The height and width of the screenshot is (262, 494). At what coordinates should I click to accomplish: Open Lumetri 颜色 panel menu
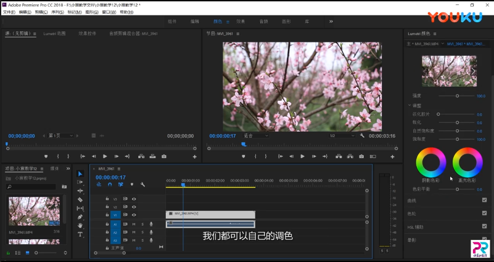click(435, 34)
